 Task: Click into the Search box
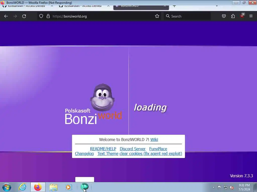pos(187,16)
